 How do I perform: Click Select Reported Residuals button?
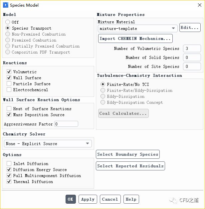(130, 166)
